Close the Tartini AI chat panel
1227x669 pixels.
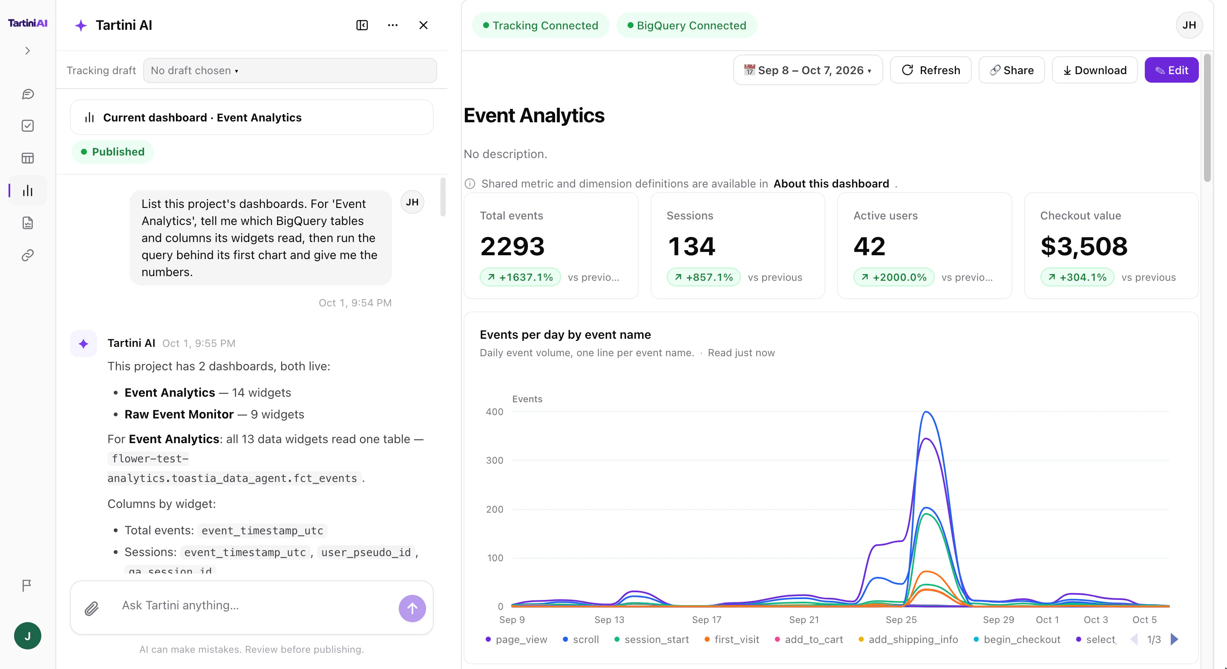[423, 25]
